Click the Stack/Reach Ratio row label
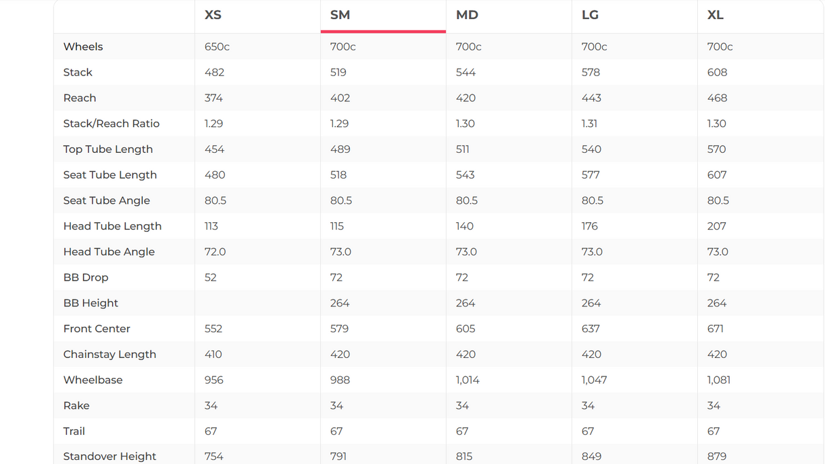 coord(111,124)
